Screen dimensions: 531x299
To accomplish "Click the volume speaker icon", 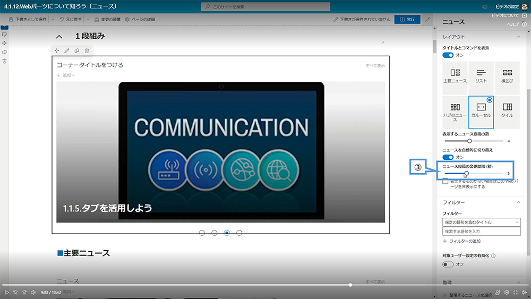I will click(33, 292).
